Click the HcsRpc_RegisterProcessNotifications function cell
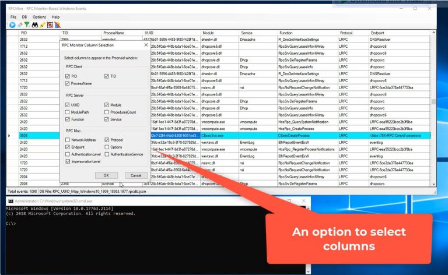 point(307,150)
